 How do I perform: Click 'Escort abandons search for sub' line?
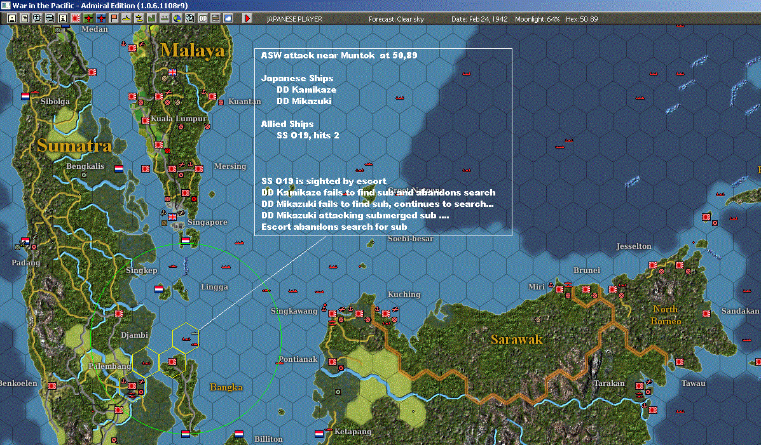334,227
